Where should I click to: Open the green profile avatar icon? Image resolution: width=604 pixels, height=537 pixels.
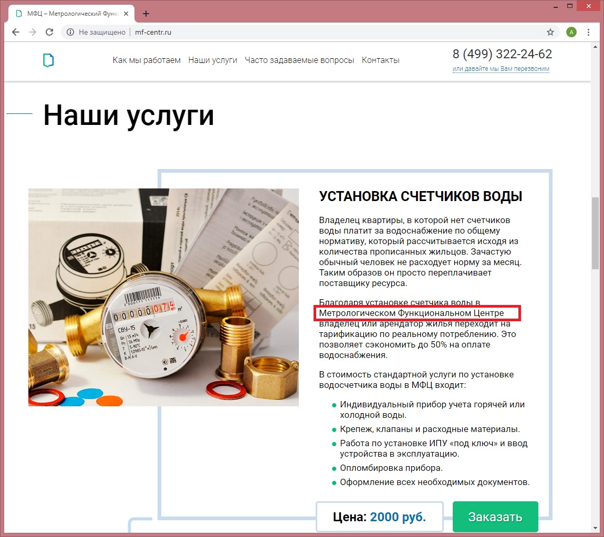pyautogui.click(x=571, y=32)
